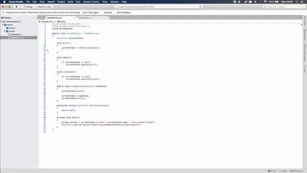
Task: Show the Tasks pad
Action: [x=283, y=171]
